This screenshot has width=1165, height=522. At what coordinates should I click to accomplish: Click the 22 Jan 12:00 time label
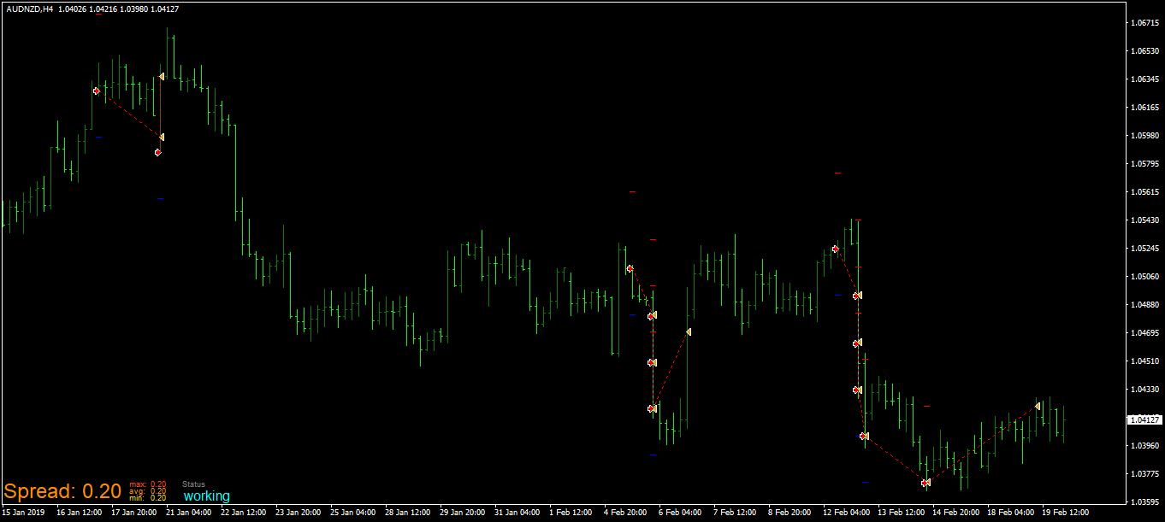coord(244,513)
